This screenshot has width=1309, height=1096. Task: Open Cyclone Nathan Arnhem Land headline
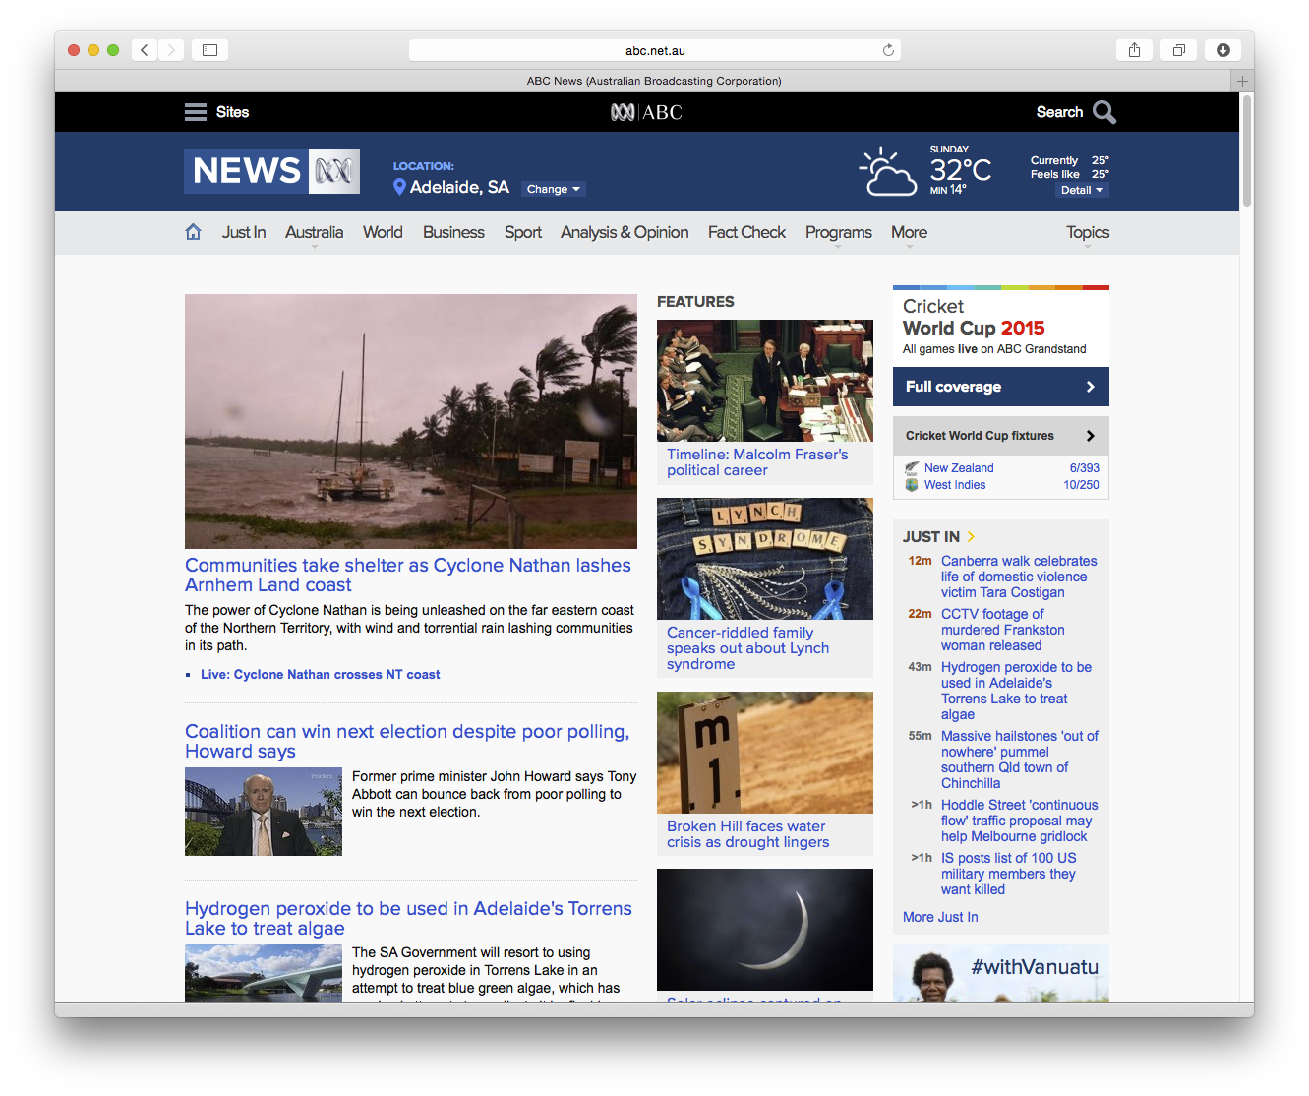pos(408,575)
